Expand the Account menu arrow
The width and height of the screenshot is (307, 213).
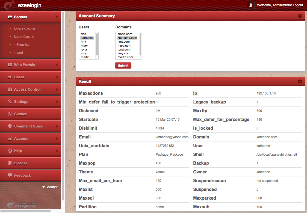[57, 139]
